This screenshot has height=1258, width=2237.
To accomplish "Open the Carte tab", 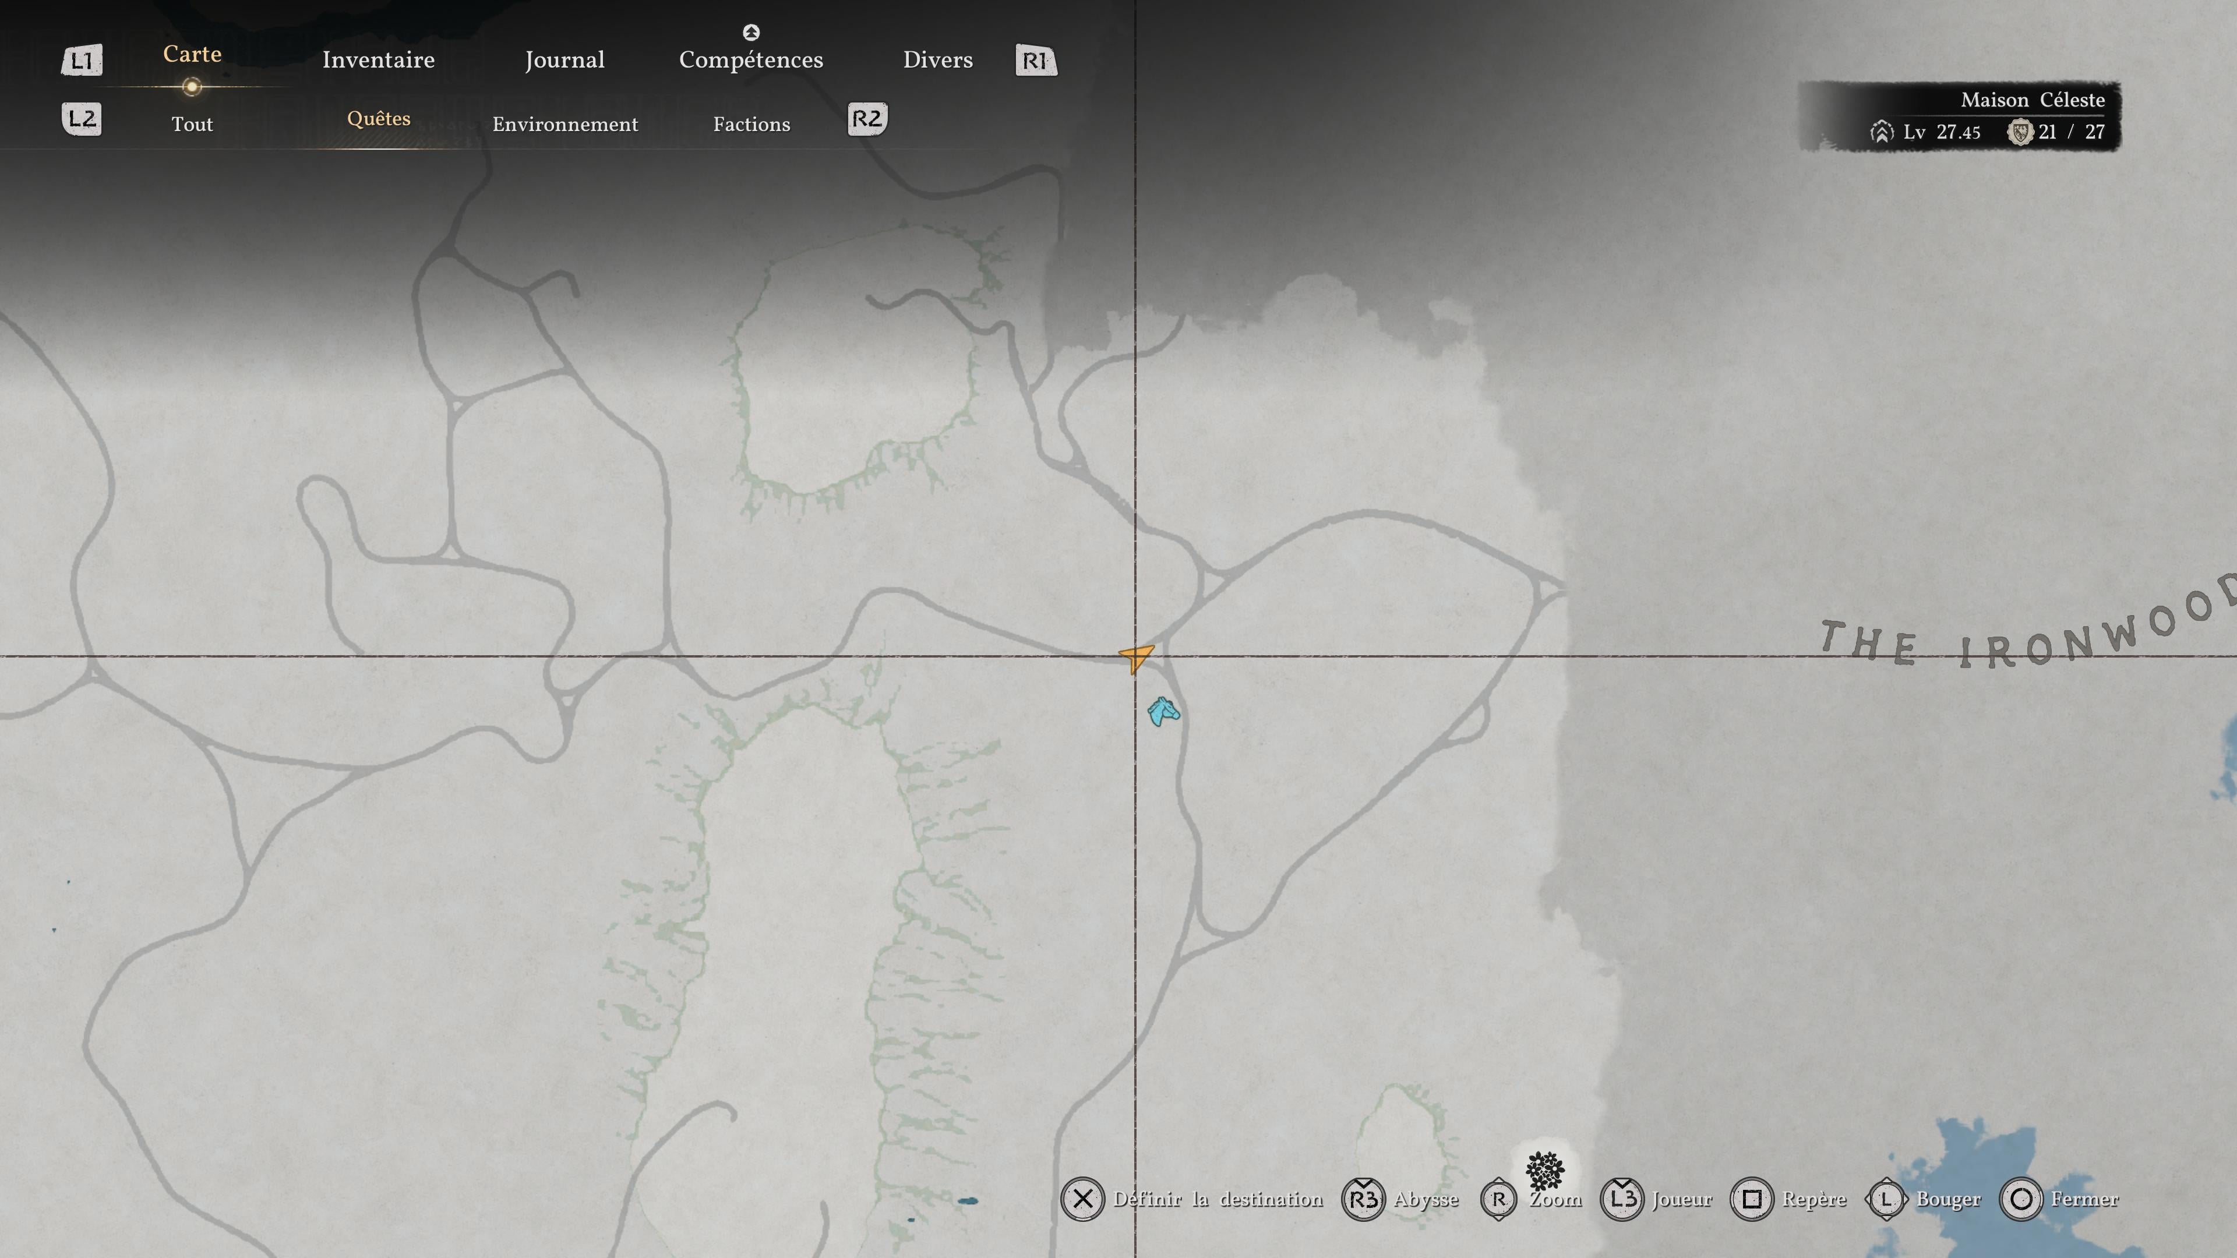I will point(192,54).
